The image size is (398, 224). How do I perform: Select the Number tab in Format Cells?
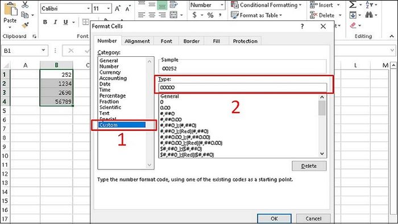[x=107, y=41]
